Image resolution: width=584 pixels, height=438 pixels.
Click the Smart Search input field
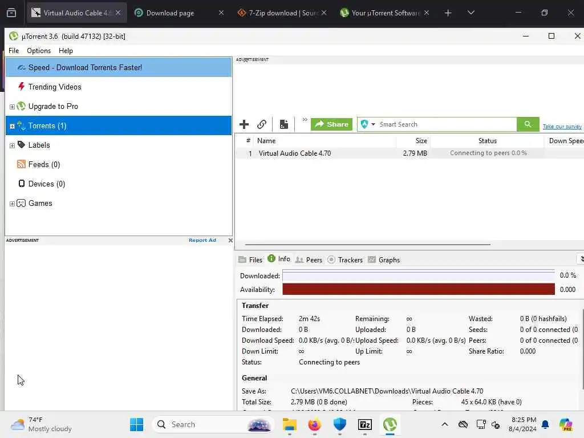(x=447, y=124)
